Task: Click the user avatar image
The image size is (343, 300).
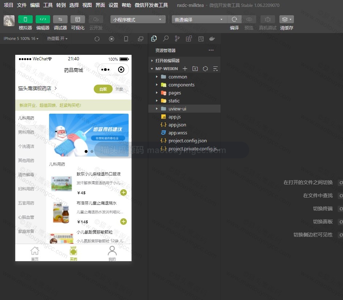Action: pyautogui.click(x=9, y=21)
